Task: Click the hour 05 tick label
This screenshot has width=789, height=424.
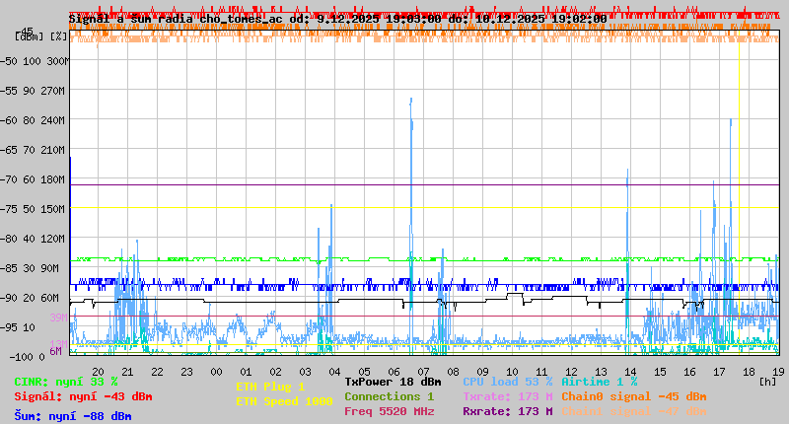Action: click(x=364, y=372)
